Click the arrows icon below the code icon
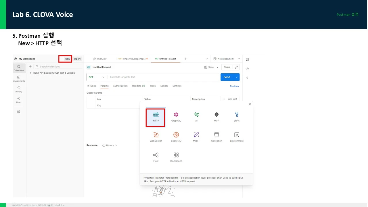 (x=247, y=78)
